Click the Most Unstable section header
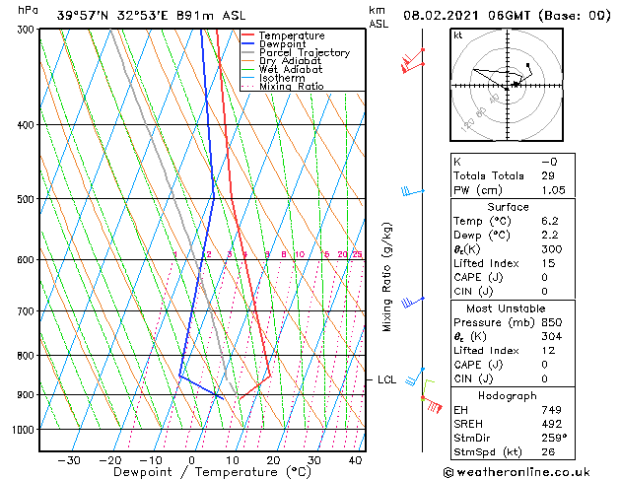Screen dimensions: 620x479 [506, 308]
